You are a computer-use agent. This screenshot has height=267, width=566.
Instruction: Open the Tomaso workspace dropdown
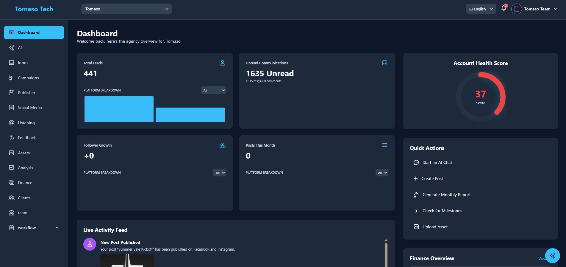point(126,9)
